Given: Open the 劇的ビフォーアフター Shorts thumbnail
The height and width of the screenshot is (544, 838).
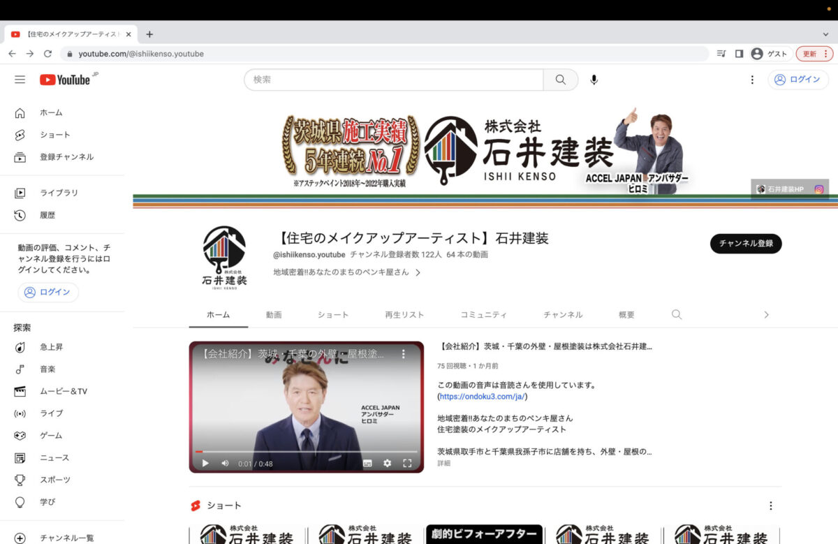Looking at the screenshot, I should pos(484,534).
